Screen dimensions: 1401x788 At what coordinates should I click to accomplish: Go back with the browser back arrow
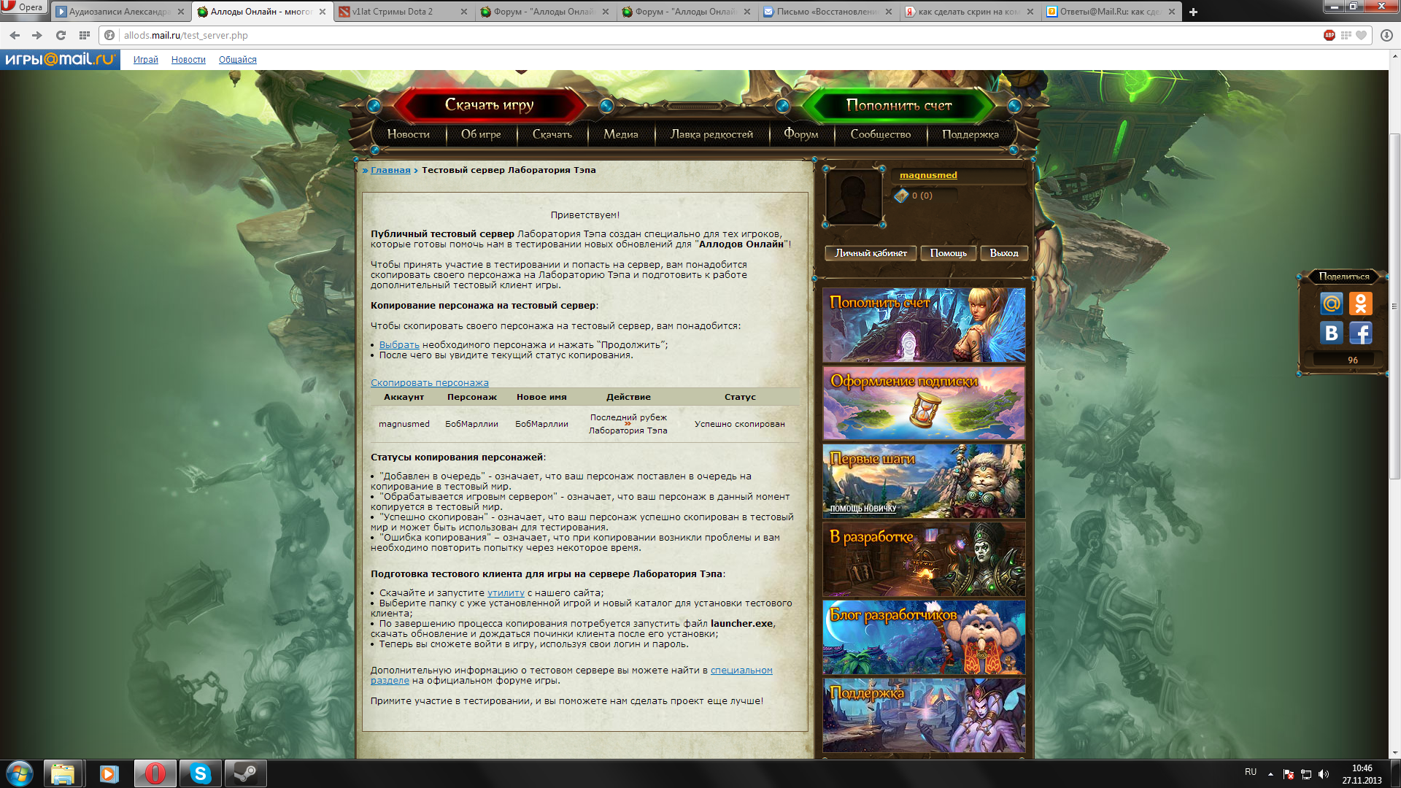pyautogui.click(x=15, y=35)
